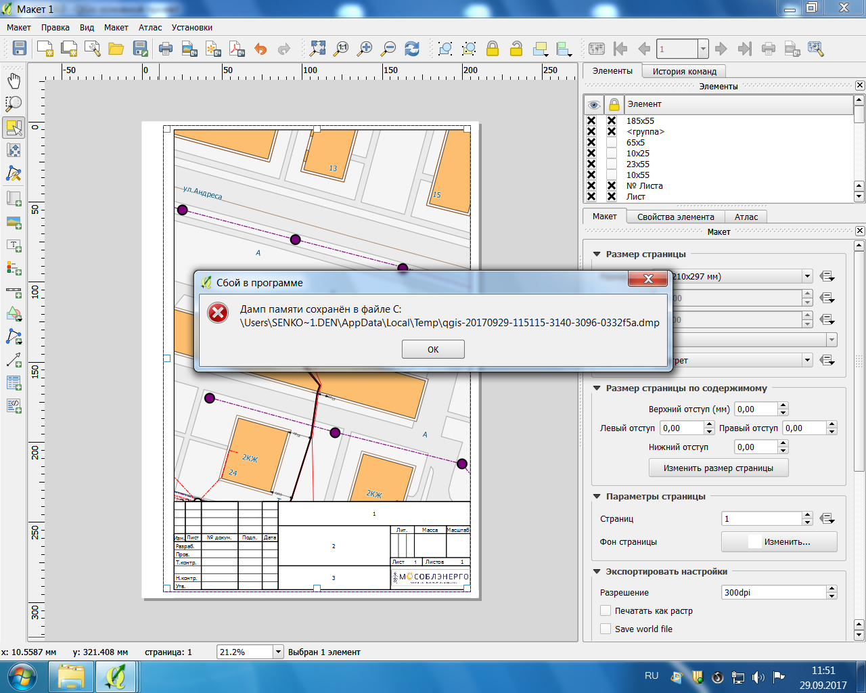Viewport: 866px width, 693px height.
Task: Toggle visibility of the 65x5 element
Action: (x=591, y=143)
